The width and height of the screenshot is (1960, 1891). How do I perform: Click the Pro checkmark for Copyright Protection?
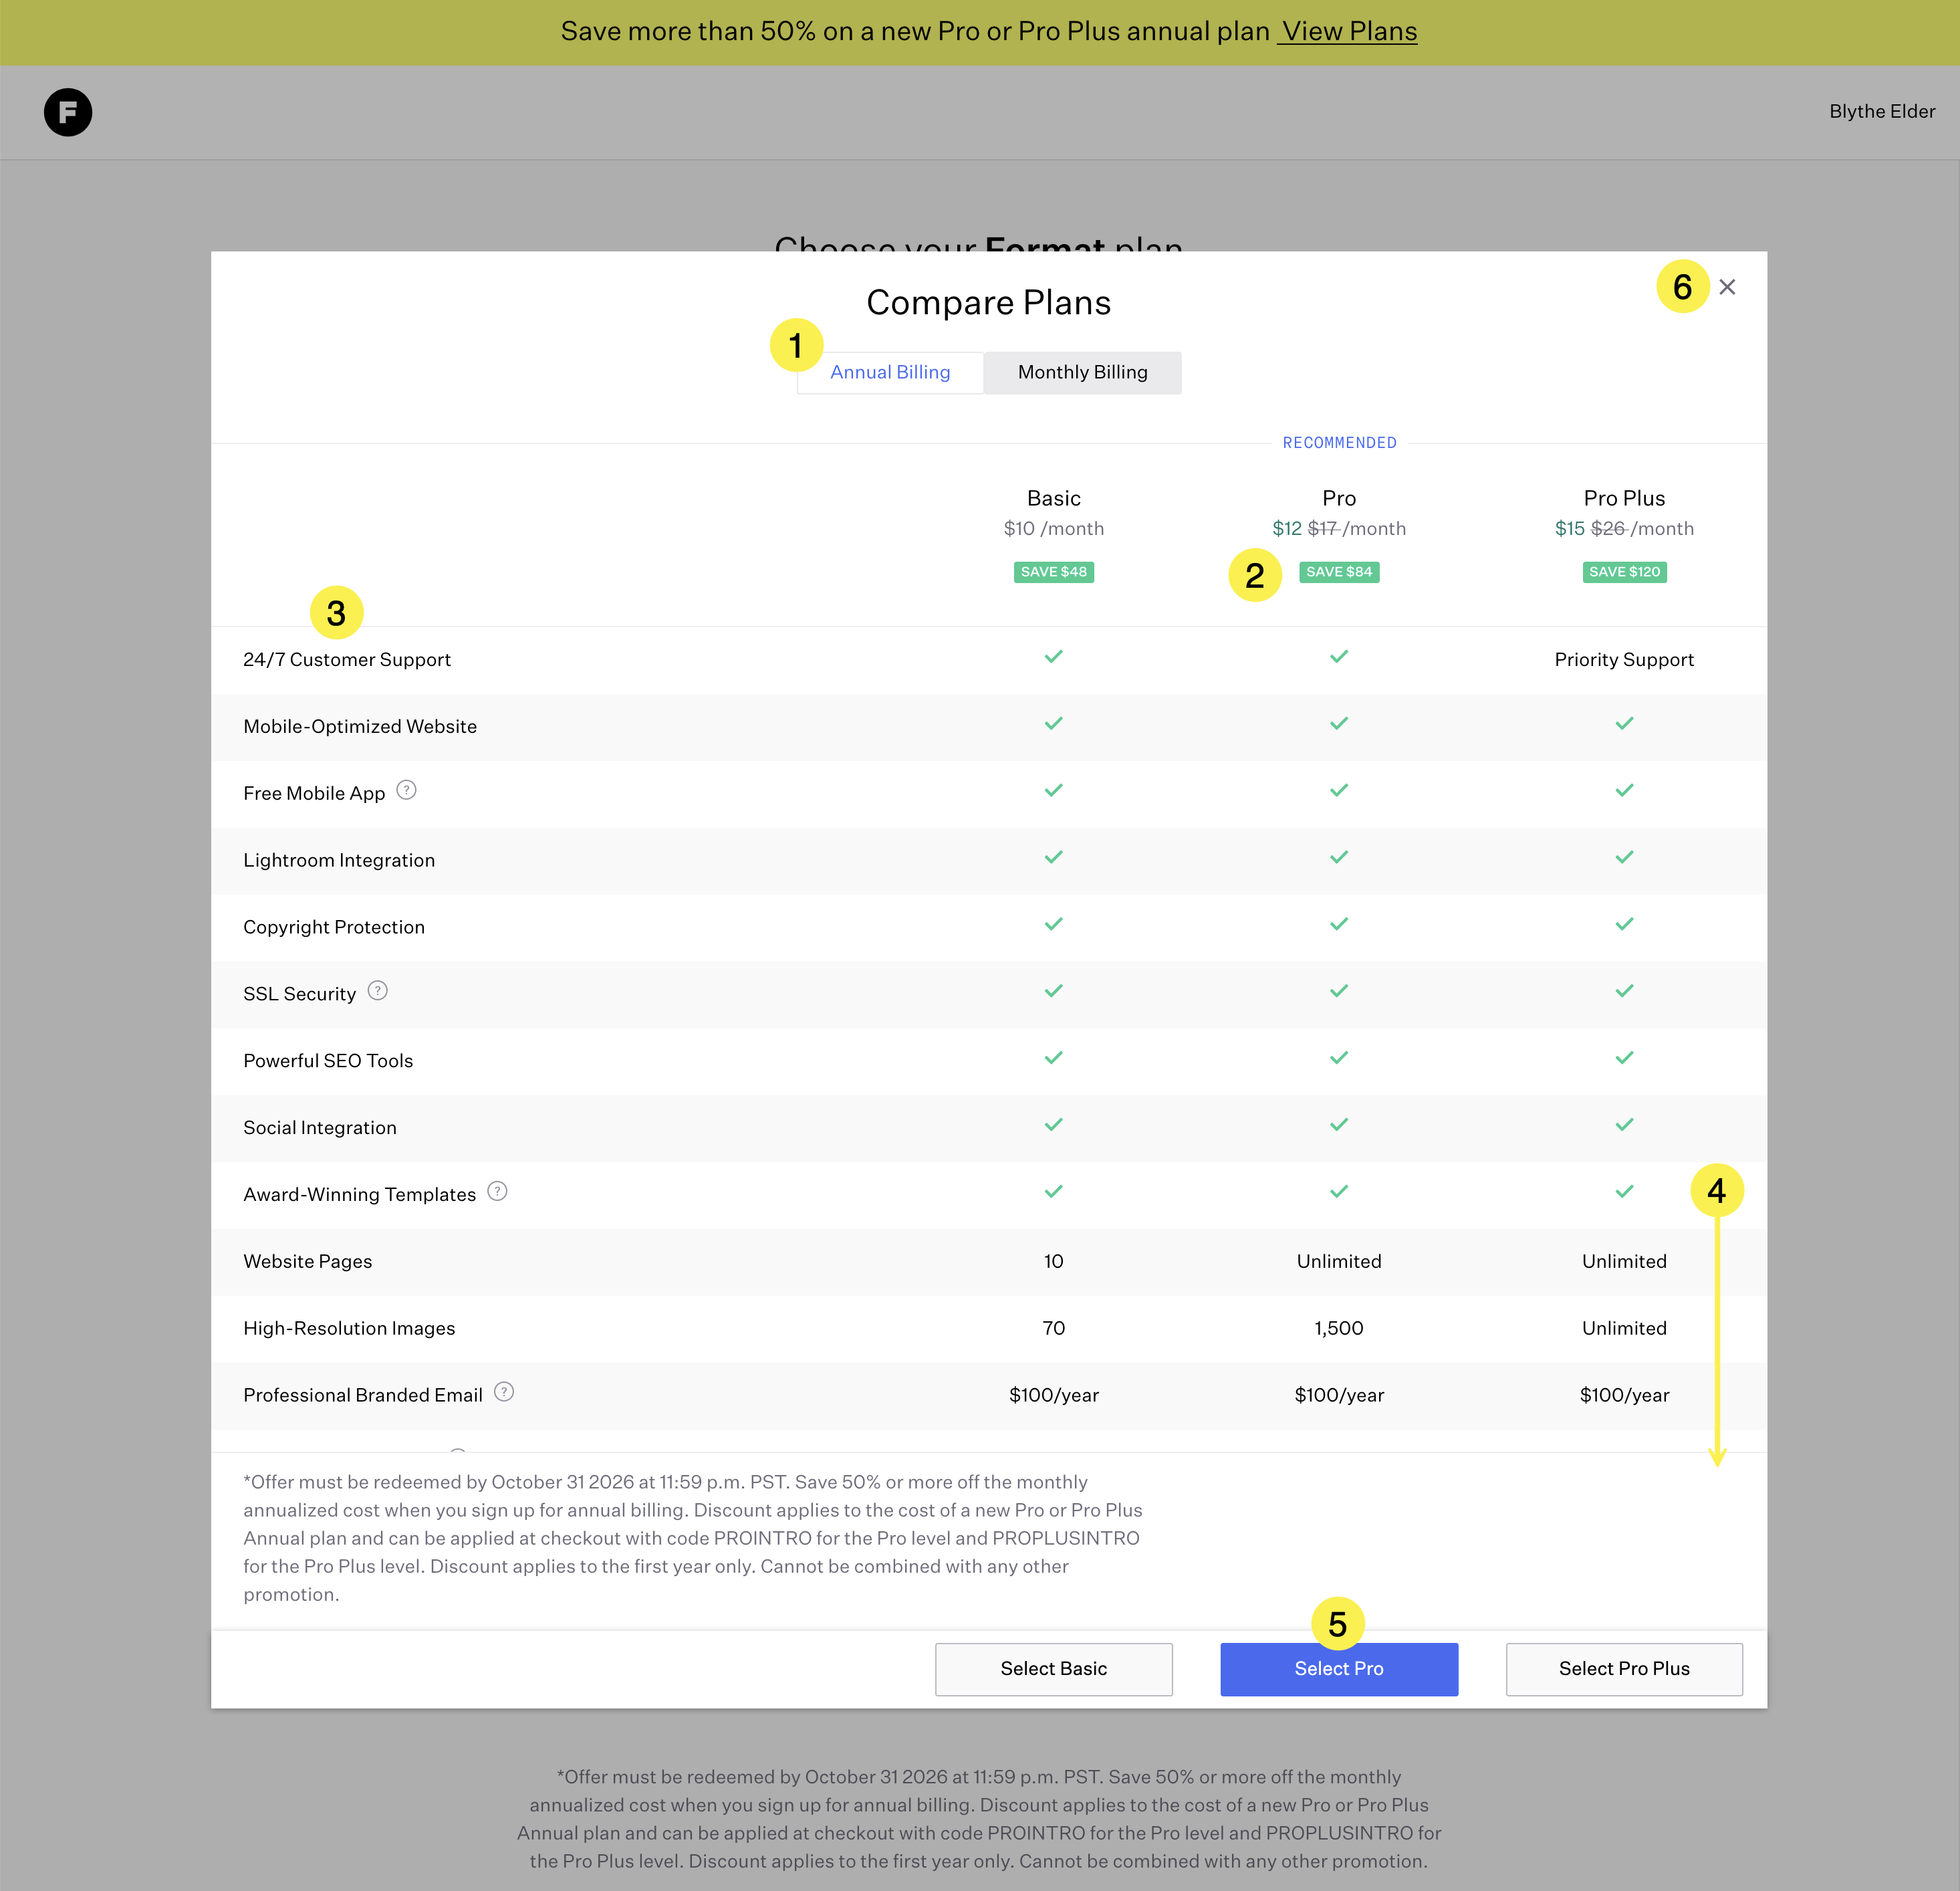1339,925
